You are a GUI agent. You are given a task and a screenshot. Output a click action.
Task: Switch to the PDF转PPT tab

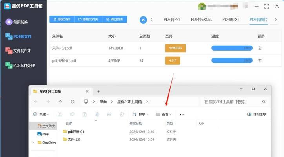click(172, 19)
